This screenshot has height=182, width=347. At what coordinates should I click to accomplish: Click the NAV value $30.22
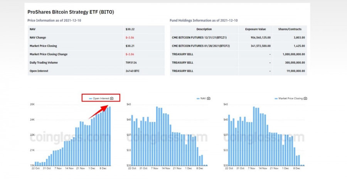click(x=130, y=29)
